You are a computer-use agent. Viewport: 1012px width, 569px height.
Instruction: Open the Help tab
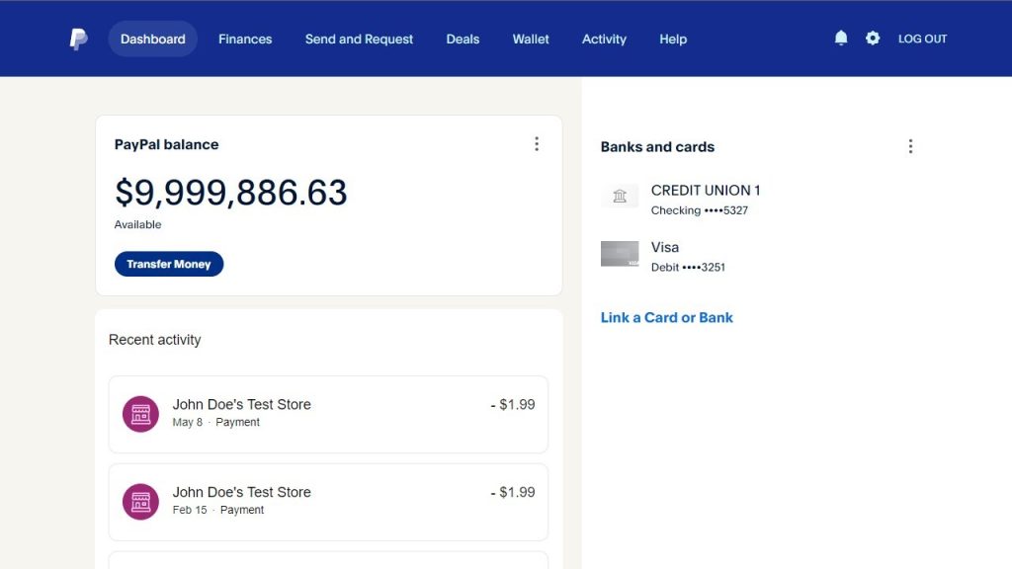coord(673,39)
